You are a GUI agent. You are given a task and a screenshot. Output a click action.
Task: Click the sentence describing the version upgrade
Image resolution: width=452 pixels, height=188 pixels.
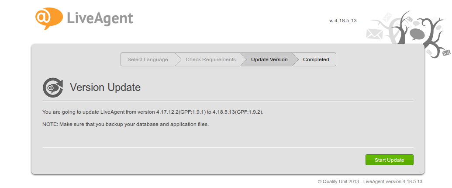click(x=153, y=112)
